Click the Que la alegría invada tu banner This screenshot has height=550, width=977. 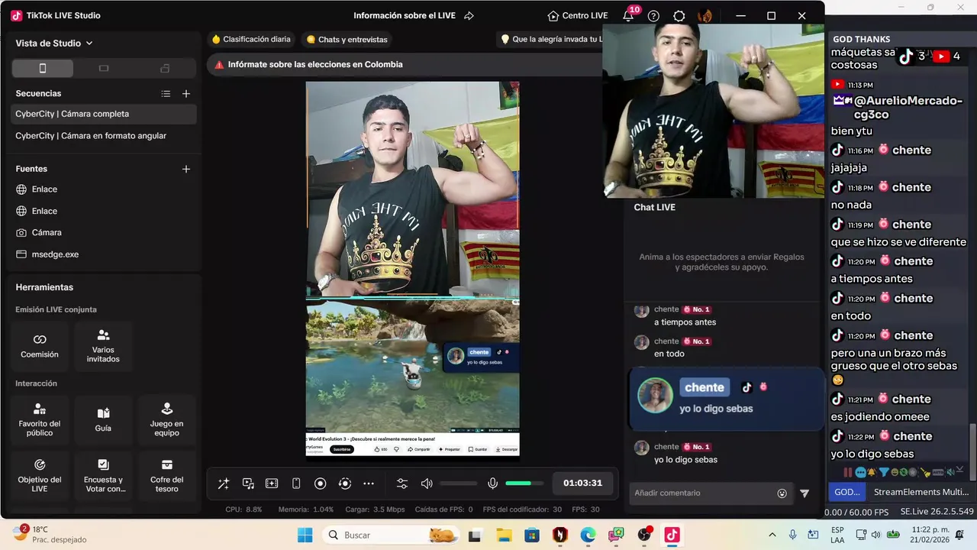coord(550,39)
